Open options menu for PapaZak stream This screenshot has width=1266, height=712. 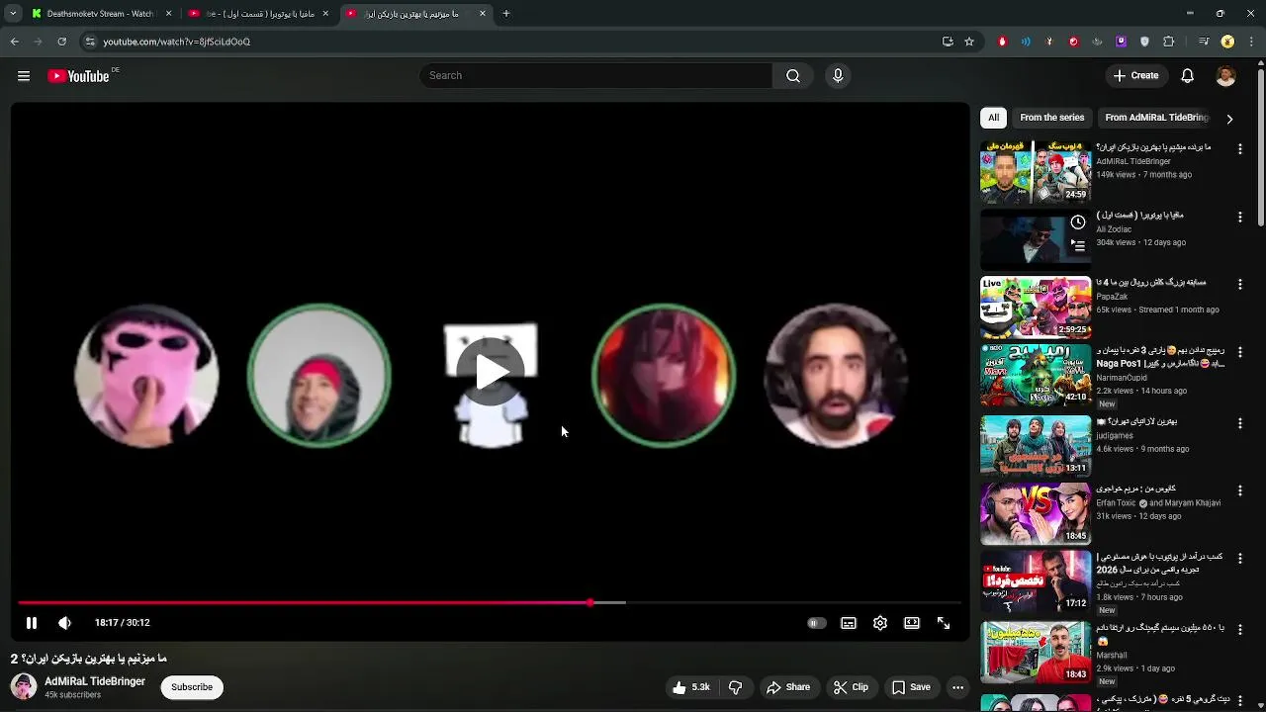click(x=1240, y=284)
